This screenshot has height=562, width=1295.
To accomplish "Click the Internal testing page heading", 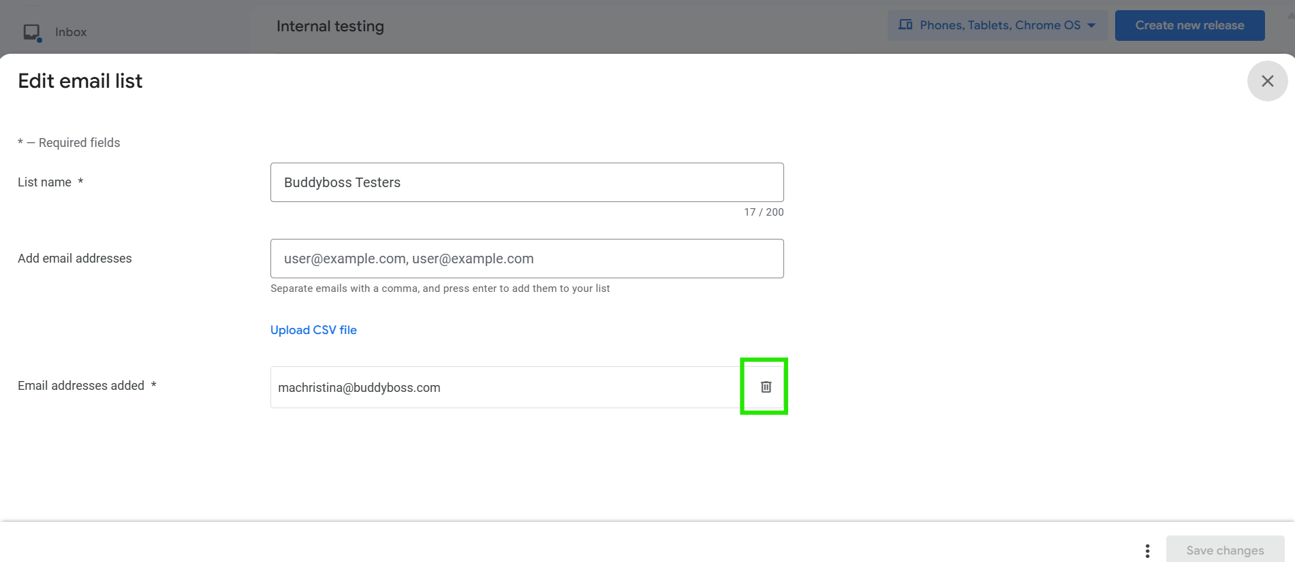I will pos(330,27).
